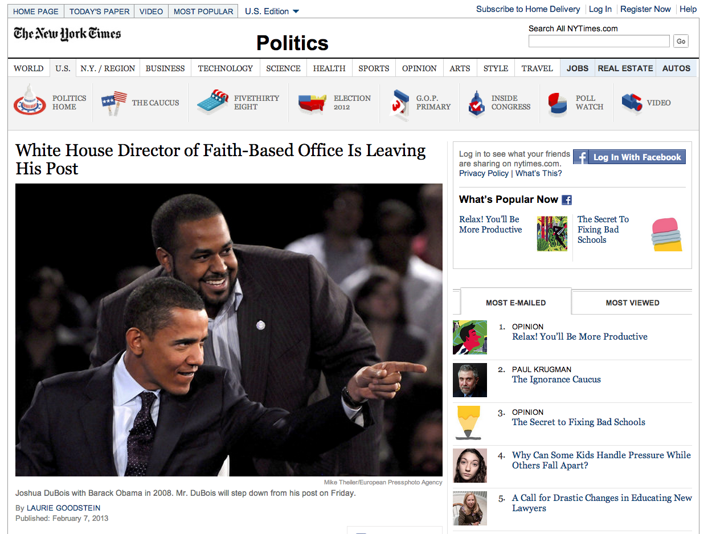Go to REAL ESTATE section
Viewport: 712px width, 534px height.
[x=625, y=68]
